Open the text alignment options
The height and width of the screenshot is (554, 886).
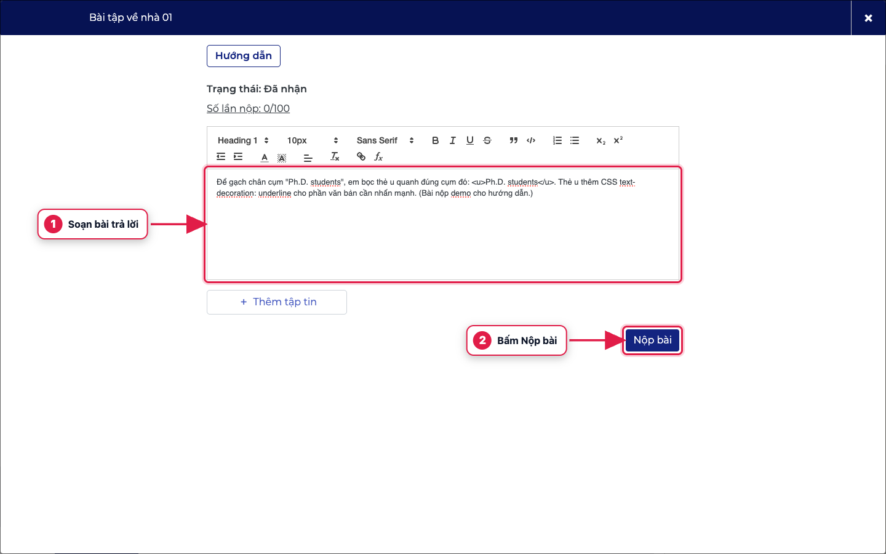coord(308,158)
